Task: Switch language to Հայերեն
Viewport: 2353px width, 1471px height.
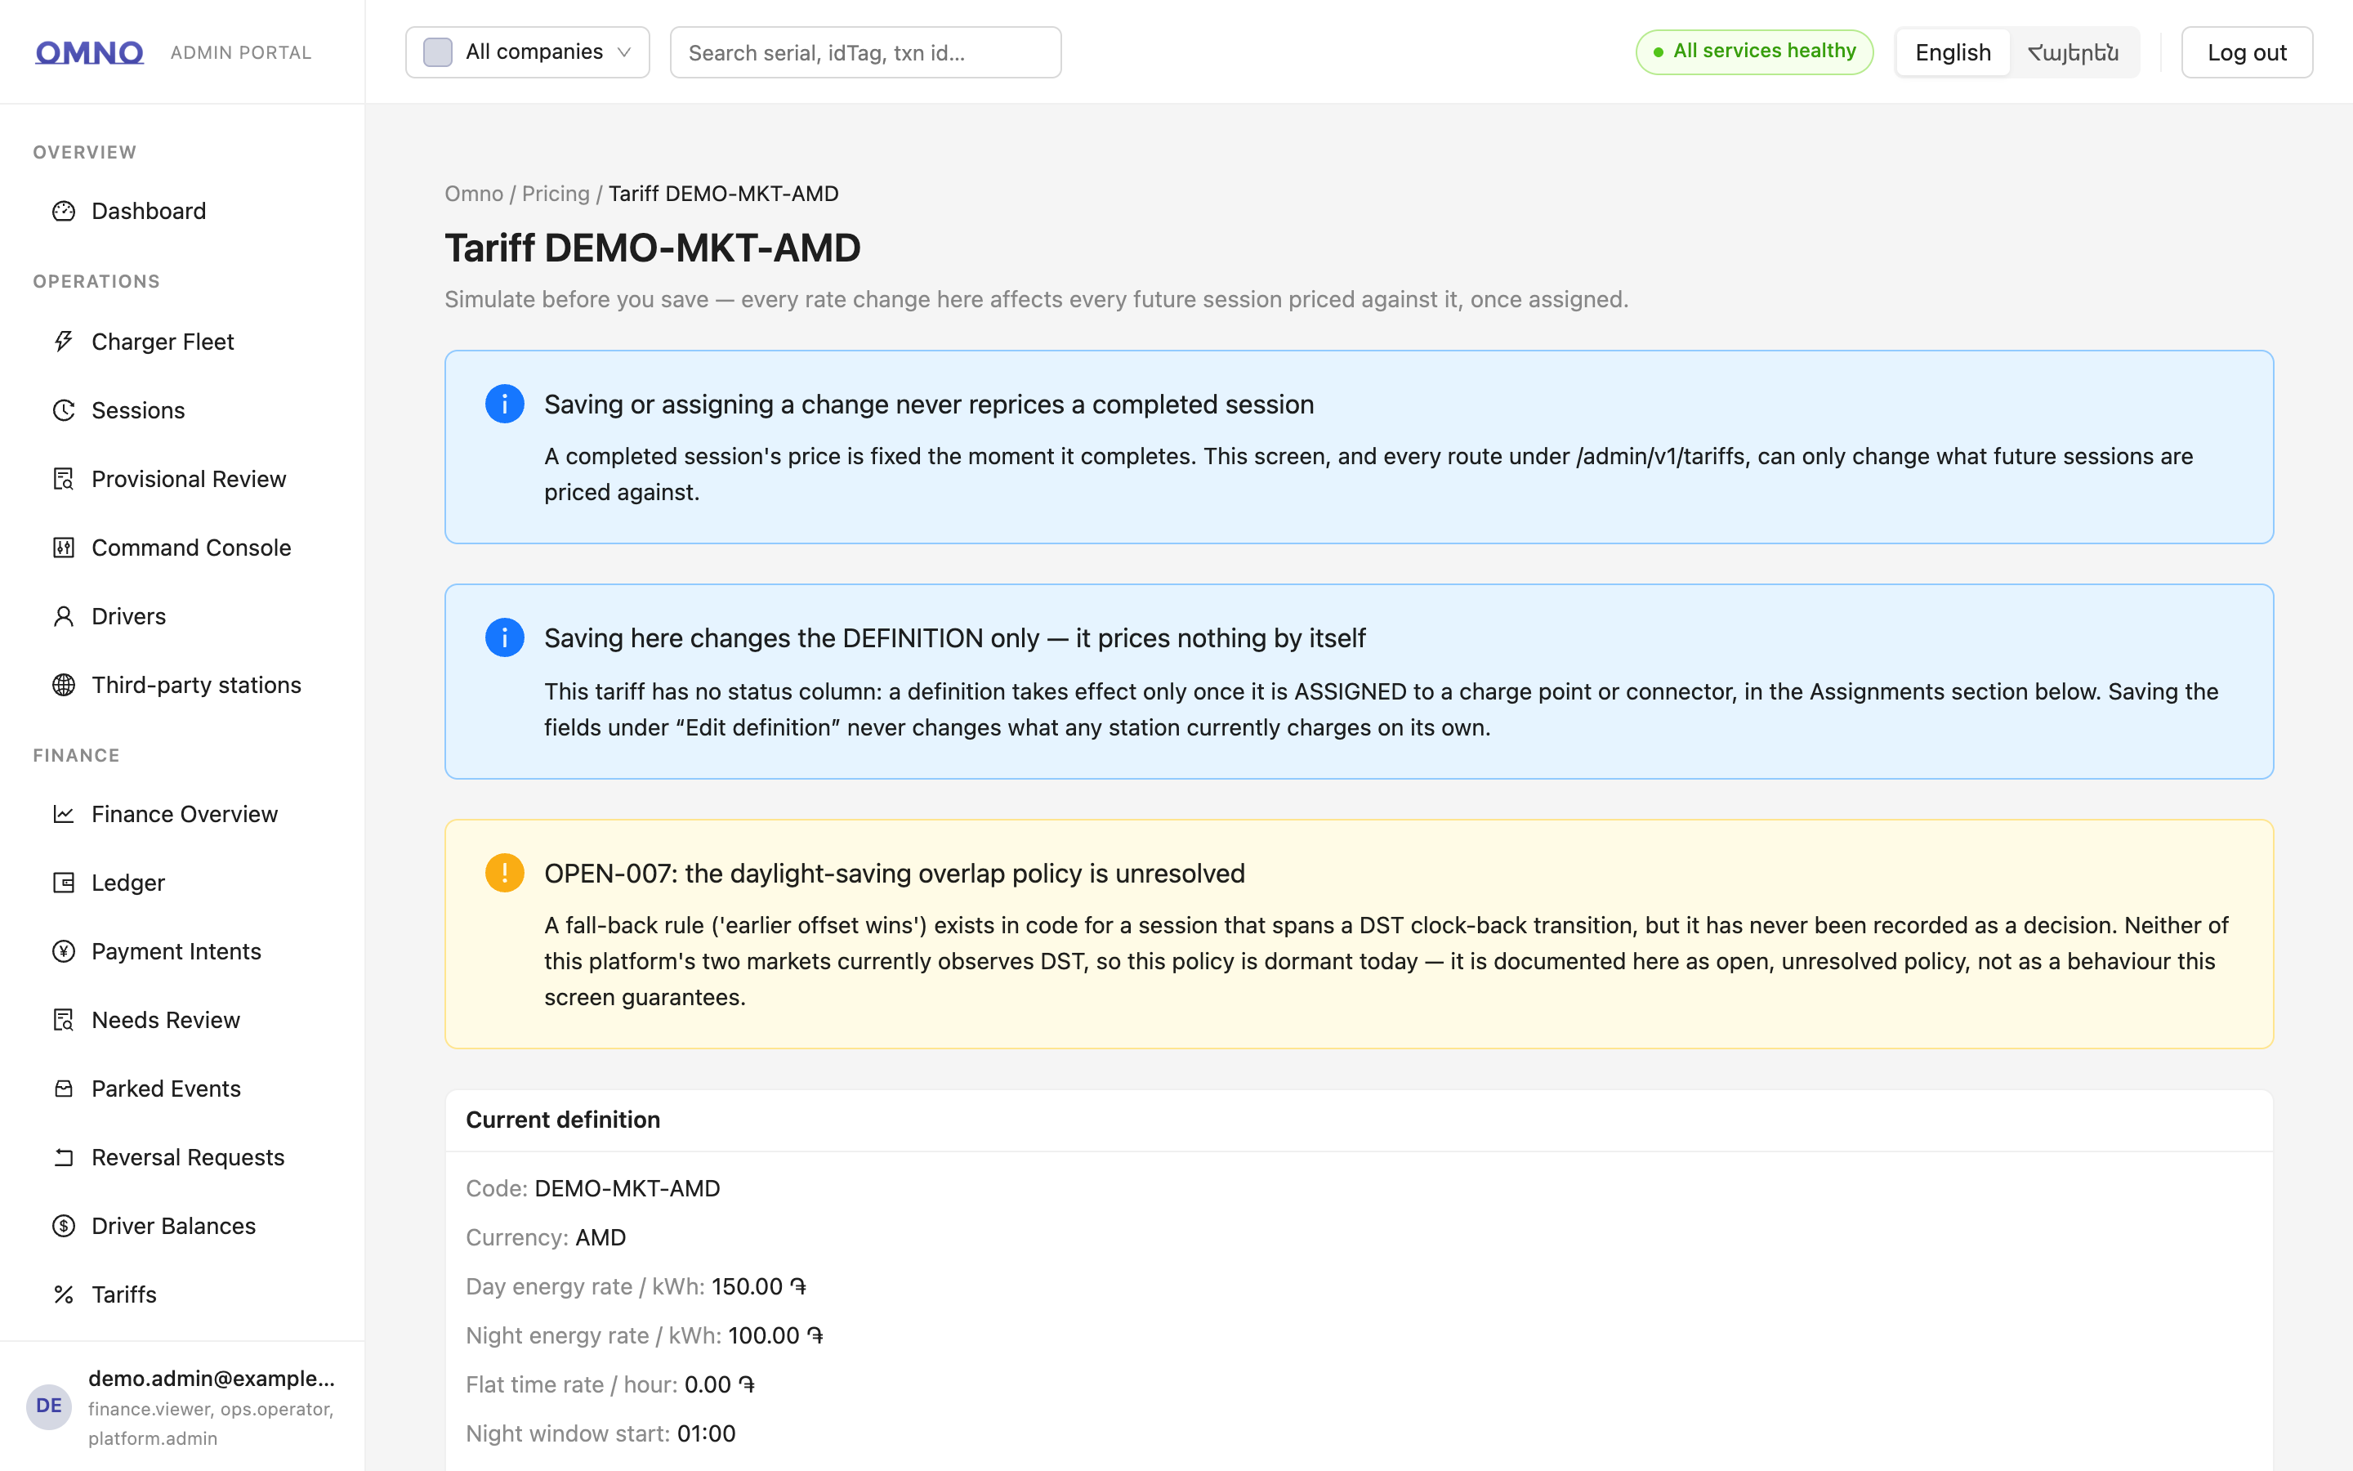Action: point(2073,52)
